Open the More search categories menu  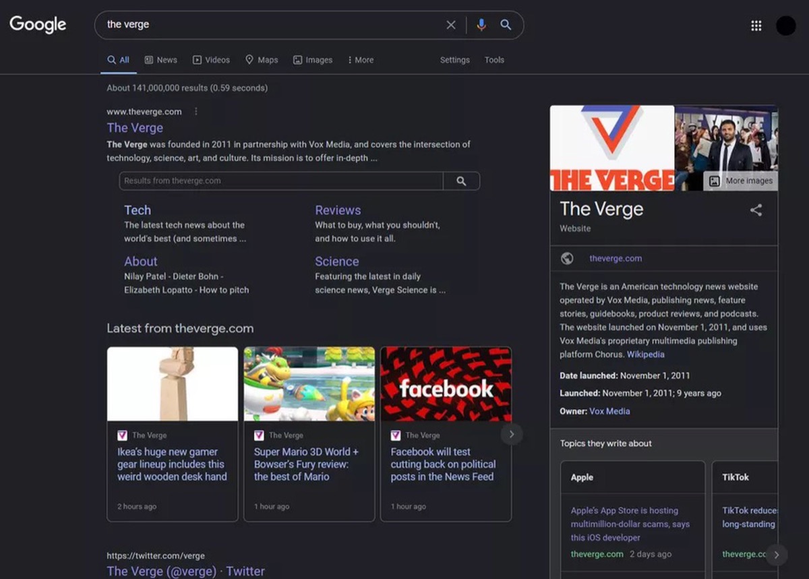click(x=360, y=60)
